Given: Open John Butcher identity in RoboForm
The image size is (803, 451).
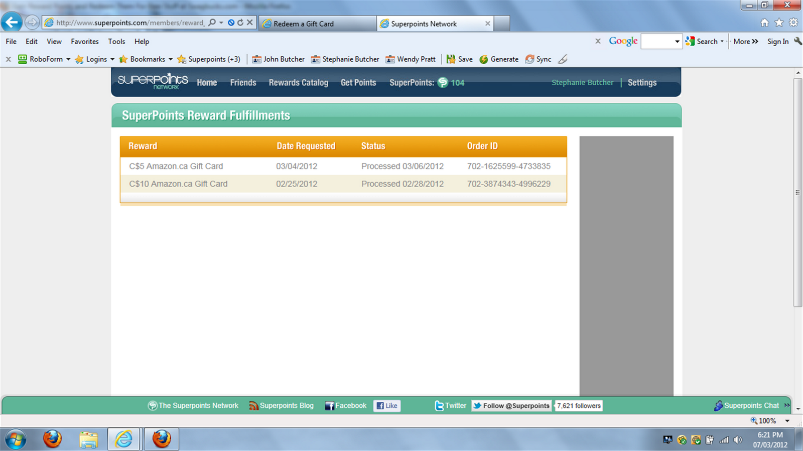Looking at the screenshot, I should 278,59.
